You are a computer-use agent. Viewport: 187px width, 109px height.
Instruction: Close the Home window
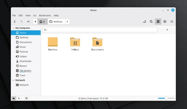click(x=173, y=10)
